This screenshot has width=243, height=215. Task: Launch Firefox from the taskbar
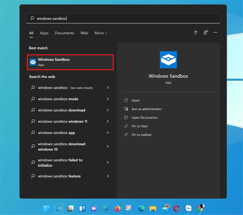click(x=118, y=209)
